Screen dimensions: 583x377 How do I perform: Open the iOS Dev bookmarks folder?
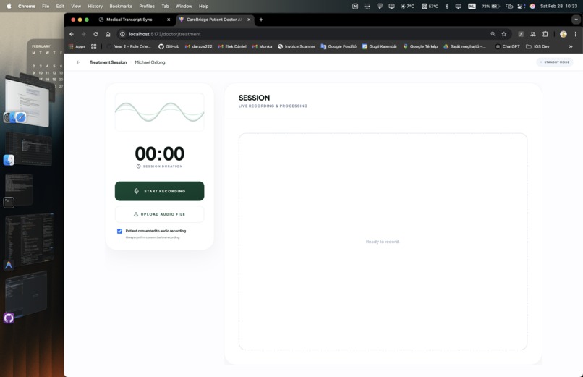537,46
